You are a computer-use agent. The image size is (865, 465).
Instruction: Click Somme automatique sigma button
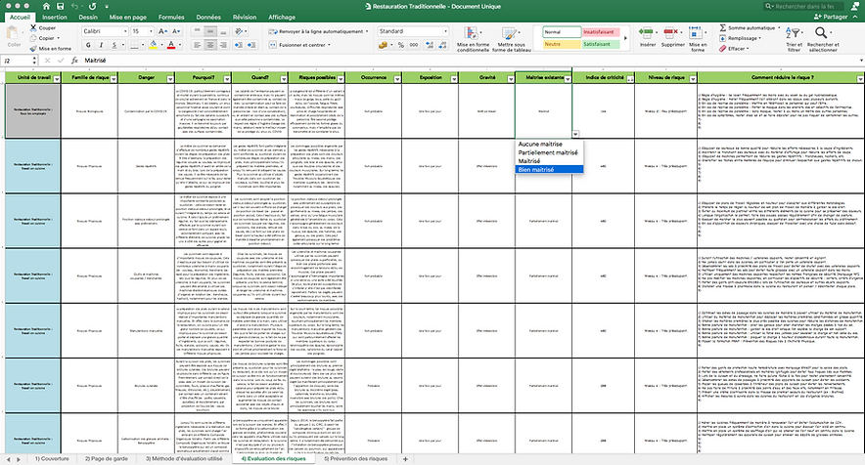[x=749, y=27]
